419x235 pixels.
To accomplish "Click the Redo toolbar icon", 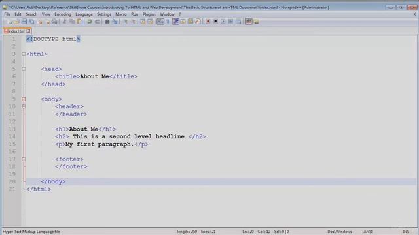I will [98, 22].
